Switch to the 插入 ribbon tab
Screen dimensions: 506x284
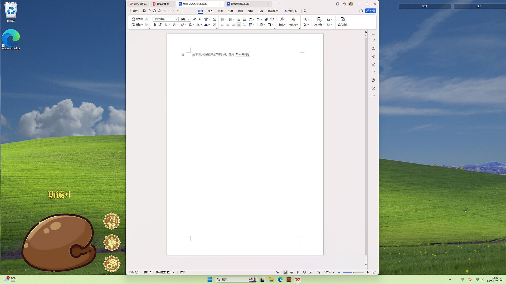pyautogui.click(x=210, y=11)
